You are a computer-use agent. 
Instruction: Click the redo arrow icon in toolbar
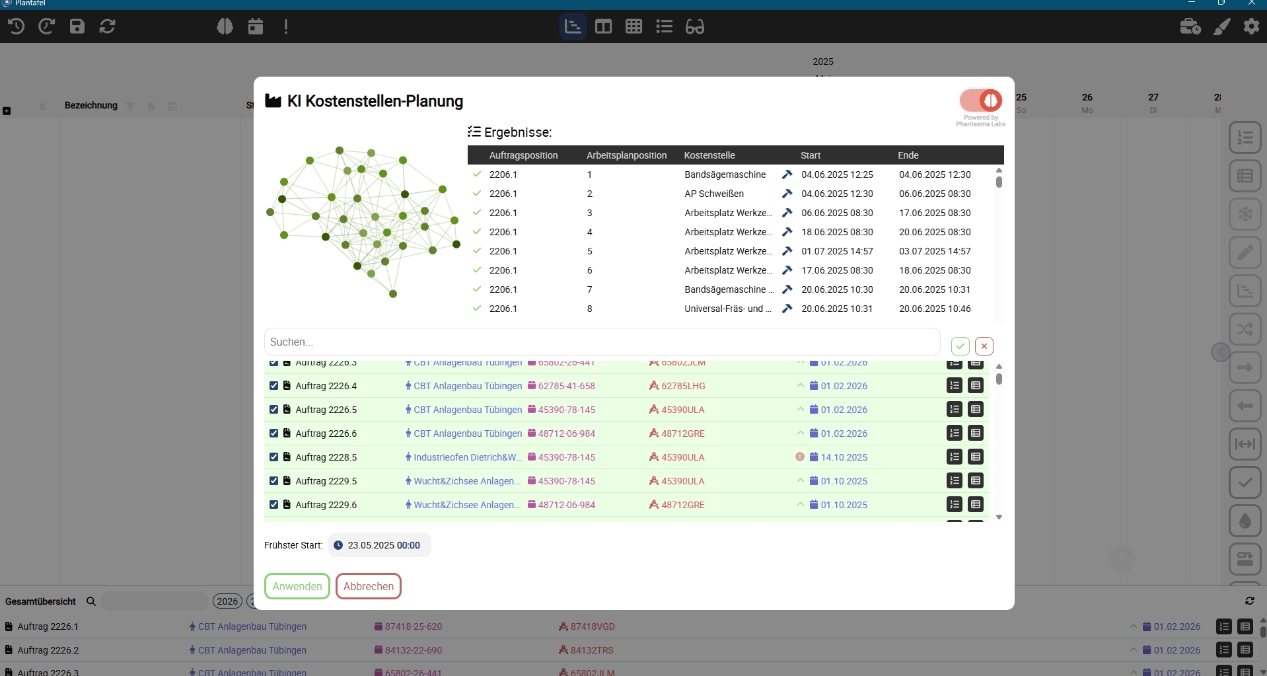tap(46, 26)
